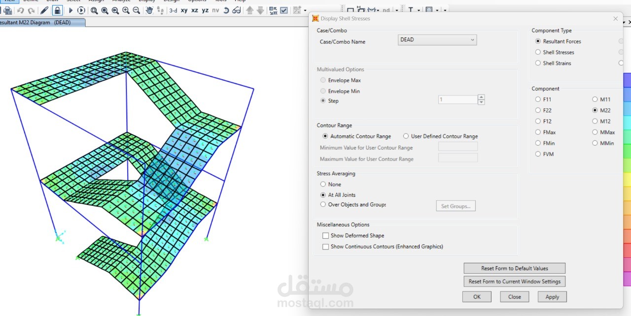Open the Case/Combo Name DEAD dropdown

tap(437, 40)
